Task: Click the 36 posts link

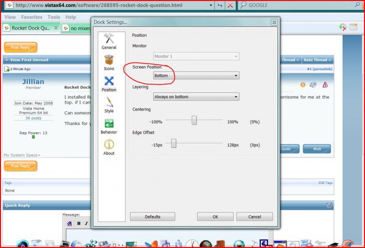Action: (x=33, y=118)
